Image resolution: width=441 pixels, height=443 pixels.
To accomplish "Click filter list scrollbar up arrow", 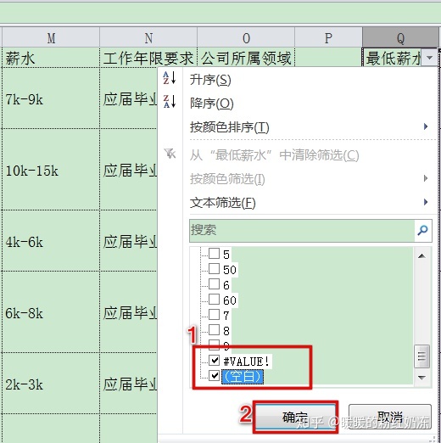I will (x=421, y=256).
